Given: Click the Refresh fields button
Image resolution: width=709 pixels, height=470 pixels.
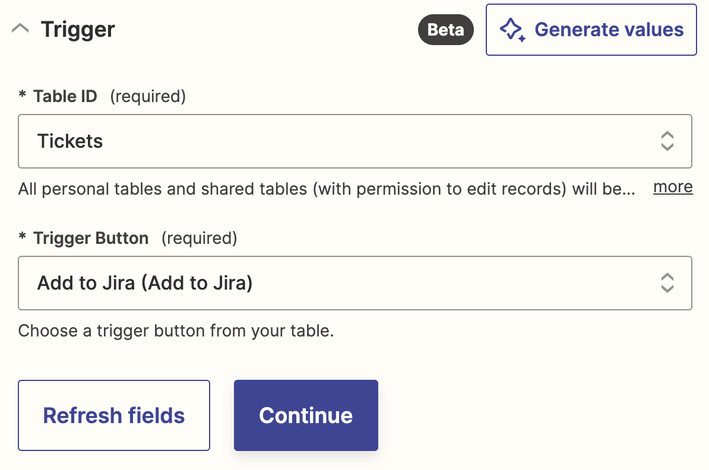Looking at the screenshot, I should click(x=114, y=415).
